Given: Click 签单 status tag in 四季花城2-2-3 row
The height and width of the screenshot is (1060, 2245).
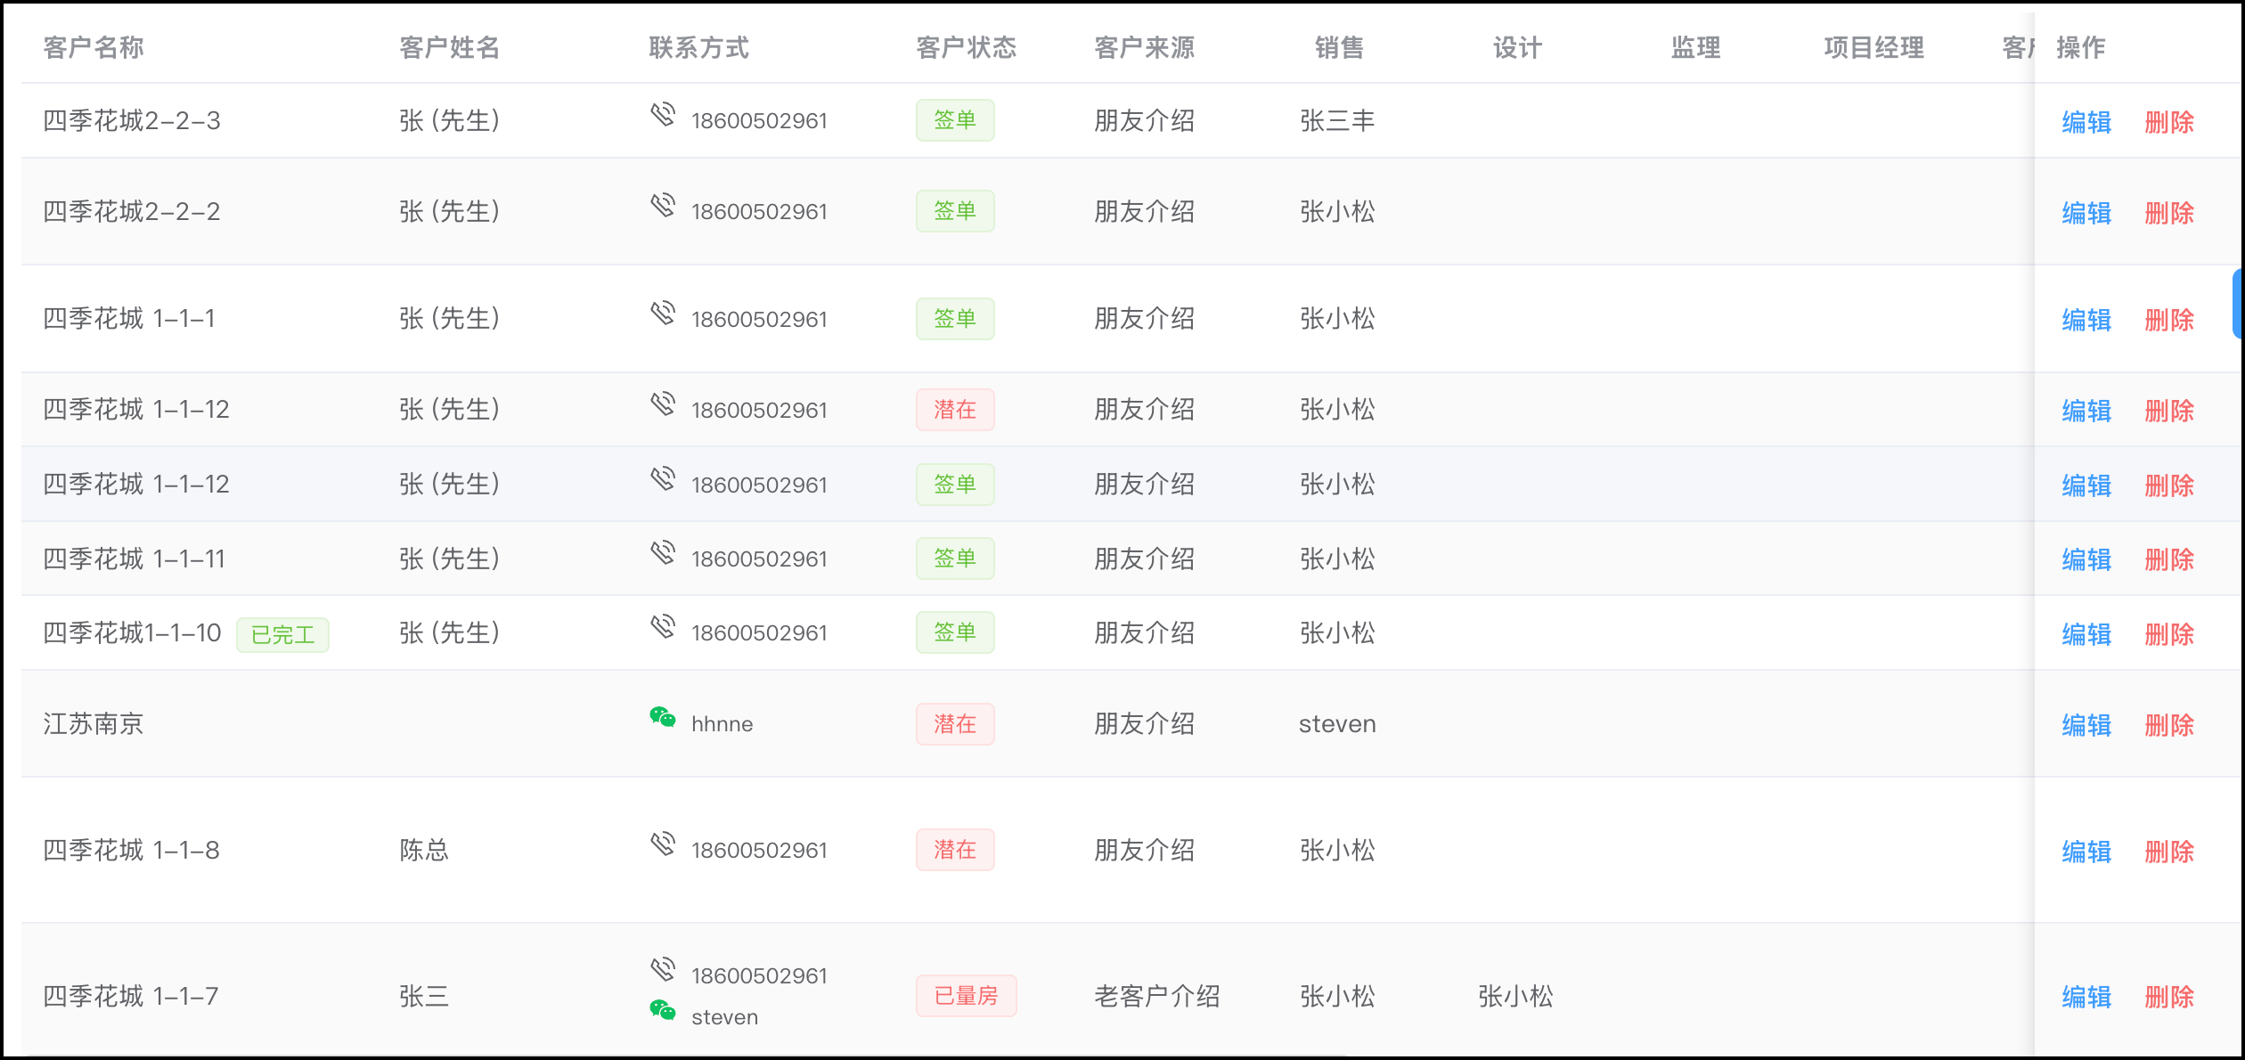Looking at the screenshot, I should tap(955, 120).
